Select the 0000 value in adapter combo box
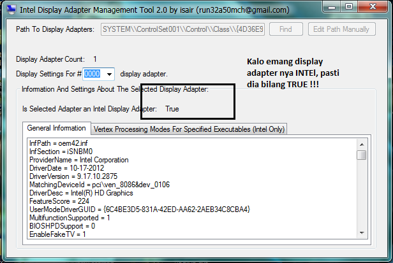Screen dimensions: 393x263 [x=92, y=74]
